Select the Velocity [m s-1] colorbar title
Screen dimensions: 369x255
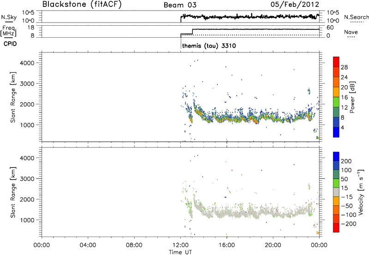tap(361, 192)
